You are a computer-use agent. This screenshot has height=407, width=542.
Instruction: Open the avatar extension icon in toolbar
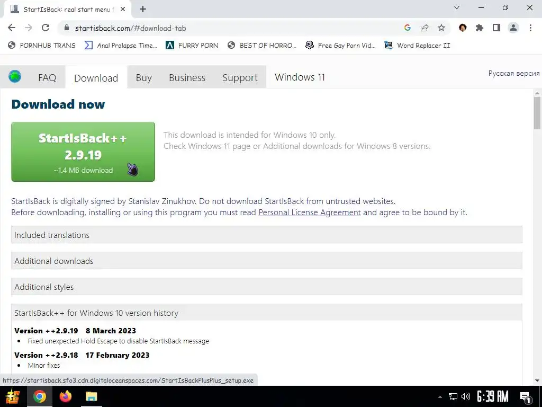click(x=463, y=28)
